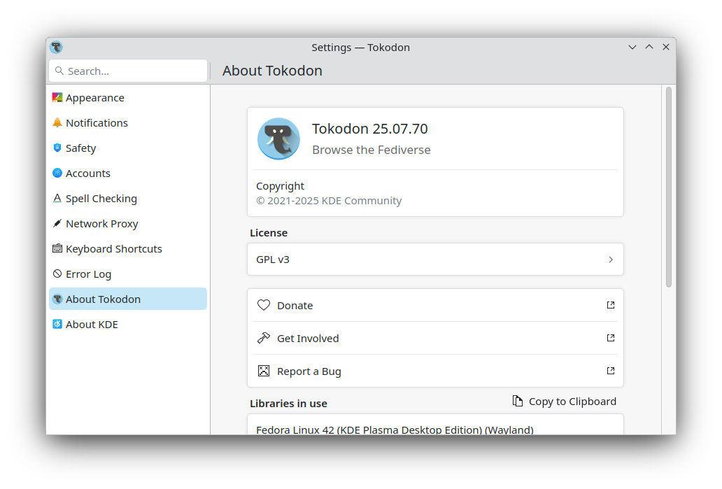722x489 pixels.
Task: Switch to Accounts settings
Action: click(128, 173)
